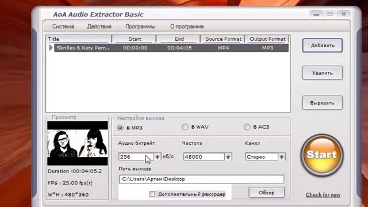Open the Программы menu
Viewport: 368px width, 207px height.
click(140, 26)
